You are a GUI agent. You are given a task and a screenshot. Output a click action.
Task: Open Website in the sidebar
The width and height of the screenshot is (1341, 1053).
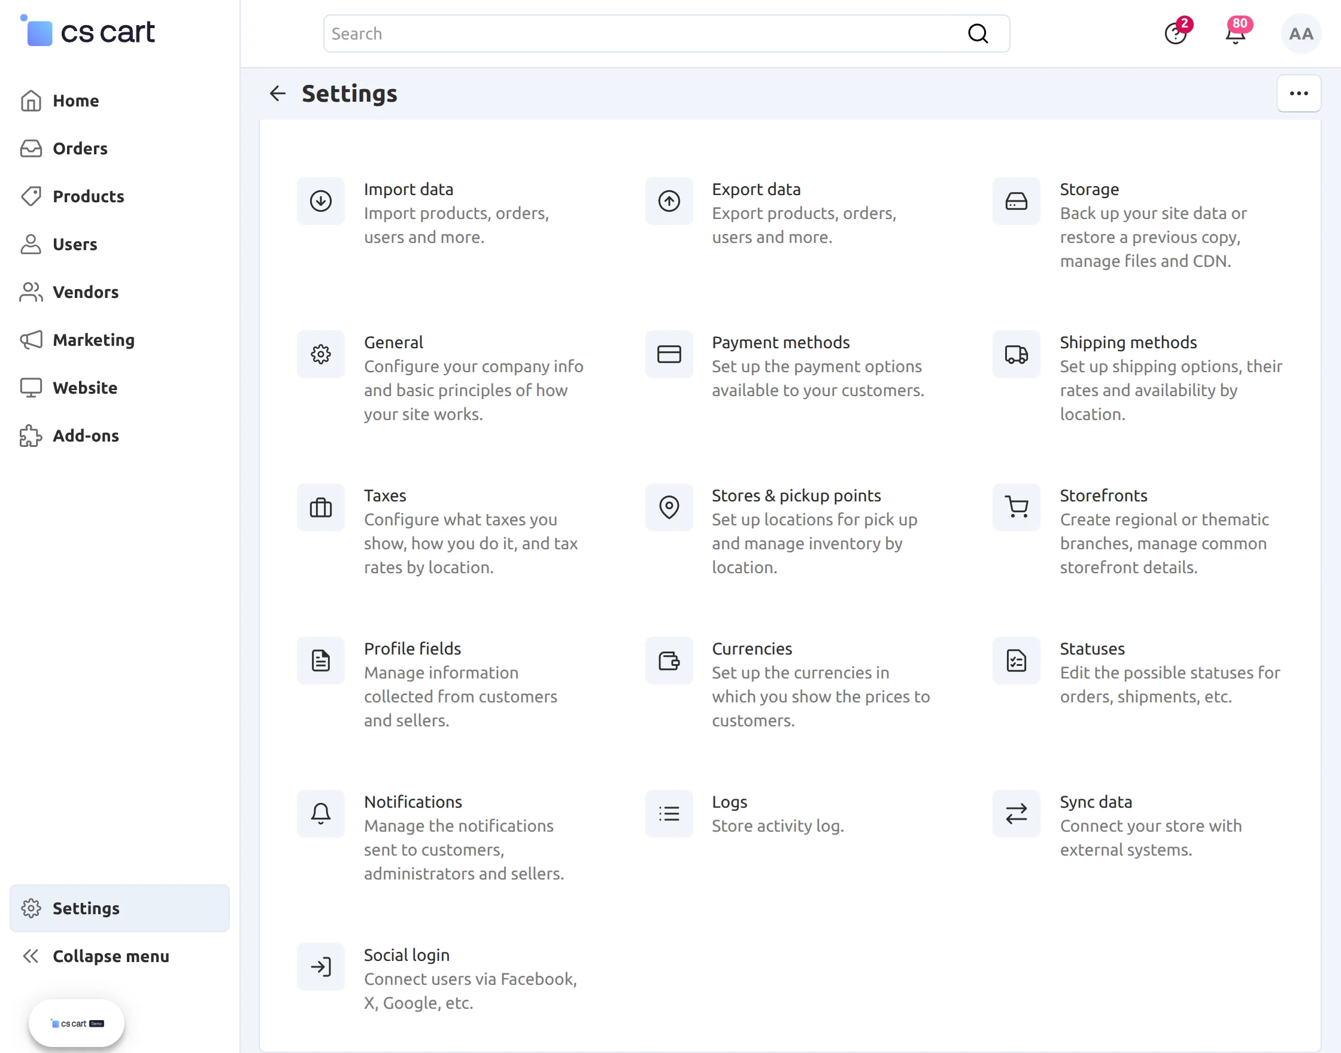pos(85,388)
